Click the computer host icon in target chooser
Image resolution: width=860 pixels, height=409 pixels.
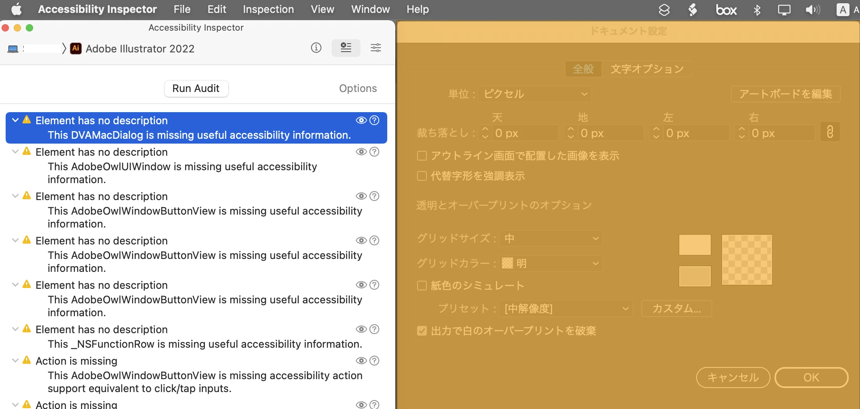tap(13, 49)
